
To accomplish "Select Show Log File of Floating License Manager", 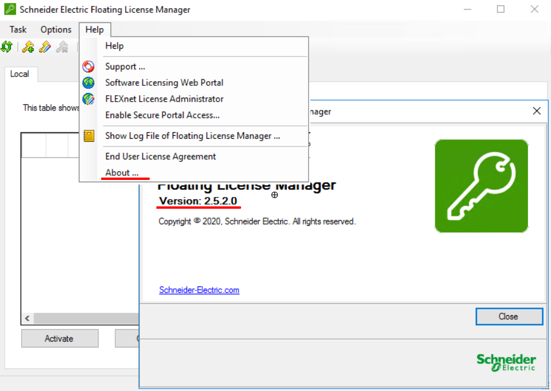I will pyautogui.click(x=194, y=136).
